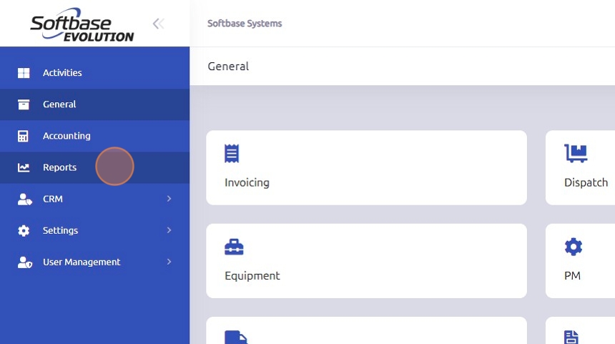The width and height of the screenshot is (615, 344).
Task: Go to Reports in the sidebar
Action: click(94, 167)
